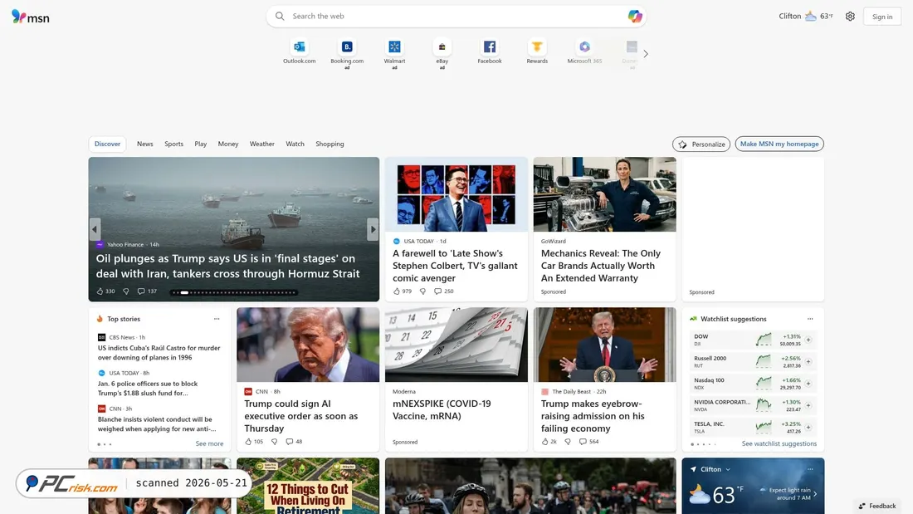The height and width of the screenshot is (514, 913).
Task: Add Tesla Inc. to watchlist
Action: (x=808, y=427)
